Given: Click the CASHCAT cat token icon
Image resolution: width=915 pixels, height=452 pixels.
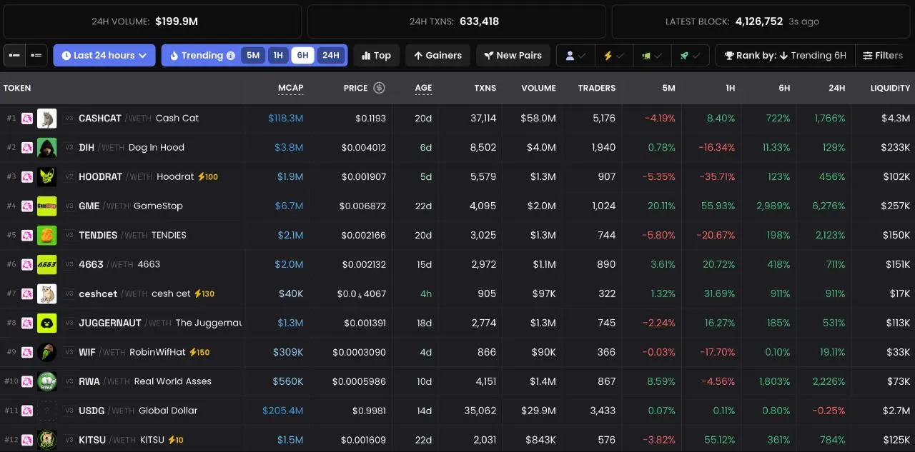Looking at the screenshot, I should 47,118.
